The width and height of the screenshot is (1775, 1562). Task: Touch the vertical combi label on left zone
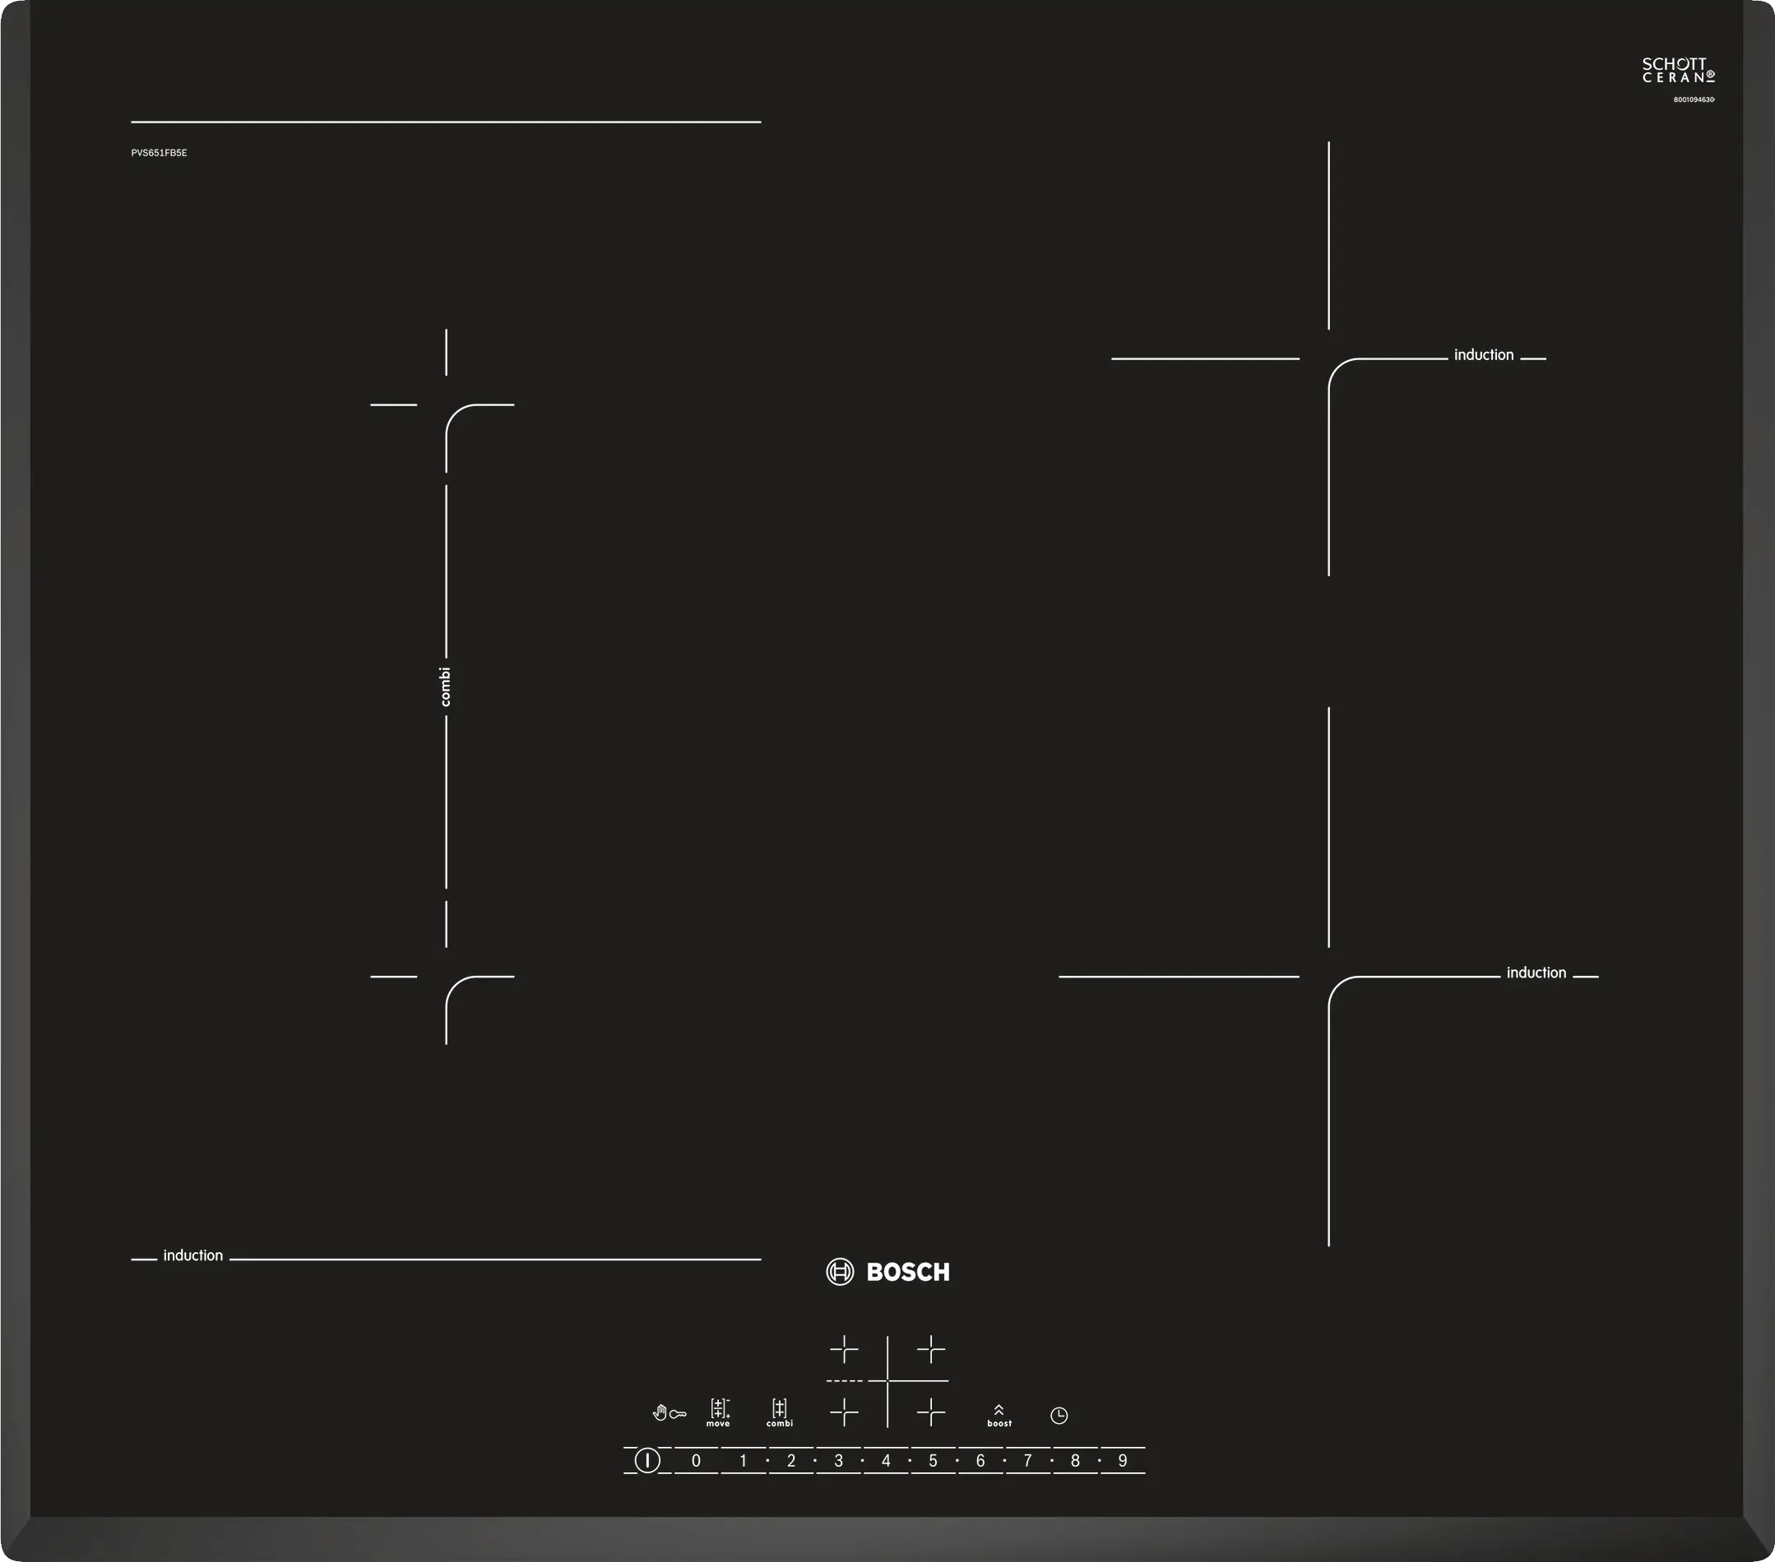pos(446,686)
